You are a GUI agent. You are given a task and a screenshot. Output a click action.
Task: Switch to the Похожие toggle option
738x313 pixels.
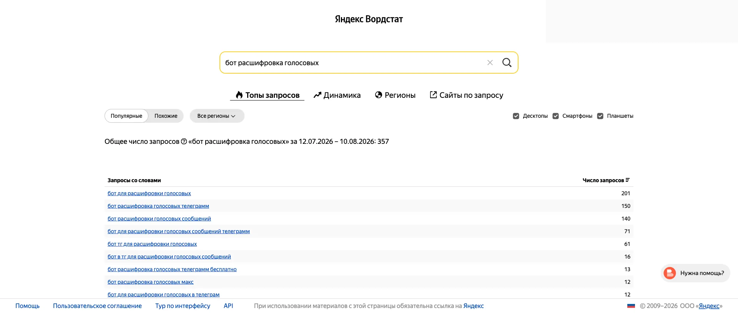tap(166, 116)
